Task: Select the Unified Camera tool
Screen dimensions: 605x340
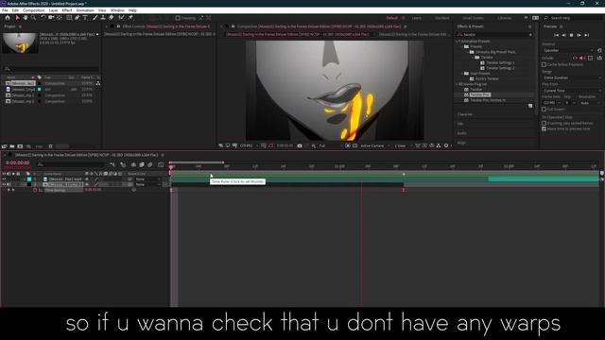Action: (x=51, y=18)
